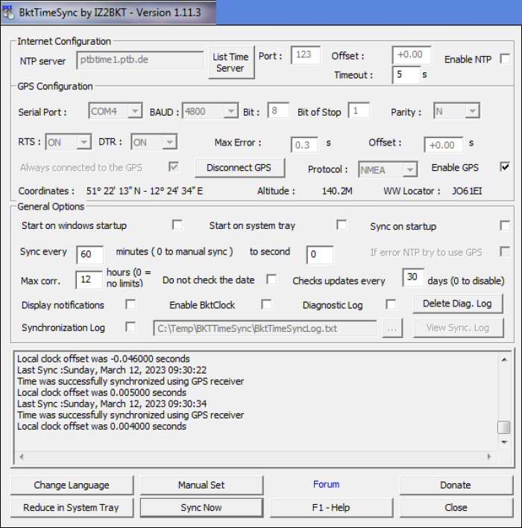
Task: Tick the Diagnostic Log checkbox
Action: click(391, 304)
